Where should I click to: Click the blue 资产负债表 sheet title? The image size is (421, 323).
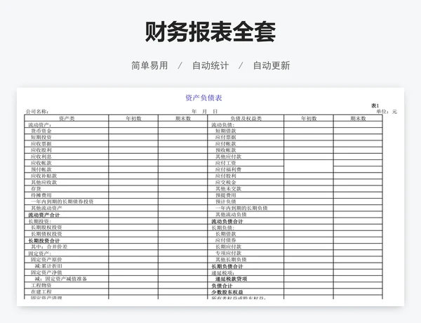(x=203, y=98)
